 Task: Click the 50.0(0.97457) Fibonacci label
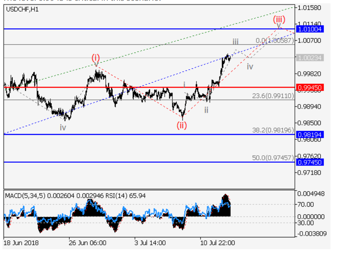click(273, 157)
